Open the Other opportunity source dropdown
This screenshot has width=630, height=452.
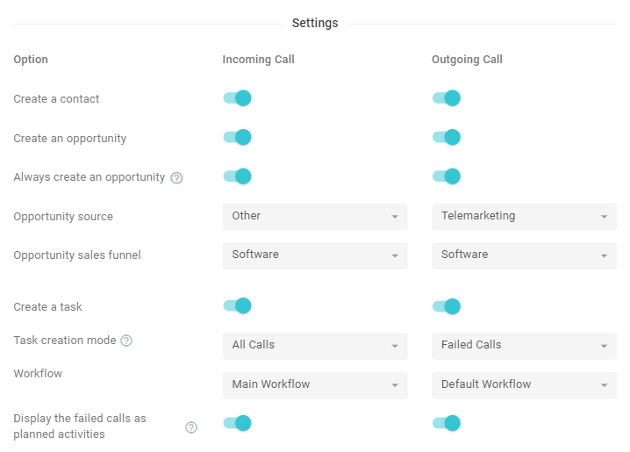click(x=315, y=217)
